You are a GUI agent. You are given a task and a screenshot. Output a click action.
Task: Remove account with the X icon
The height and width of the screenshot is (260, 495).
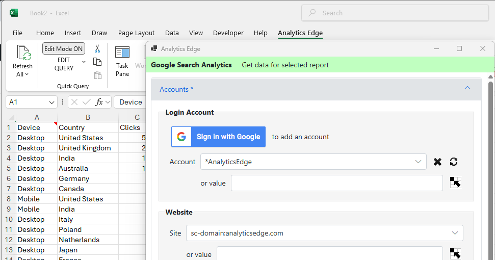coord(437,162)
